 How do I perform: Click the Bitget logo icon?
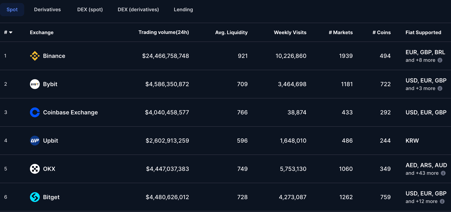pos(35,197)
